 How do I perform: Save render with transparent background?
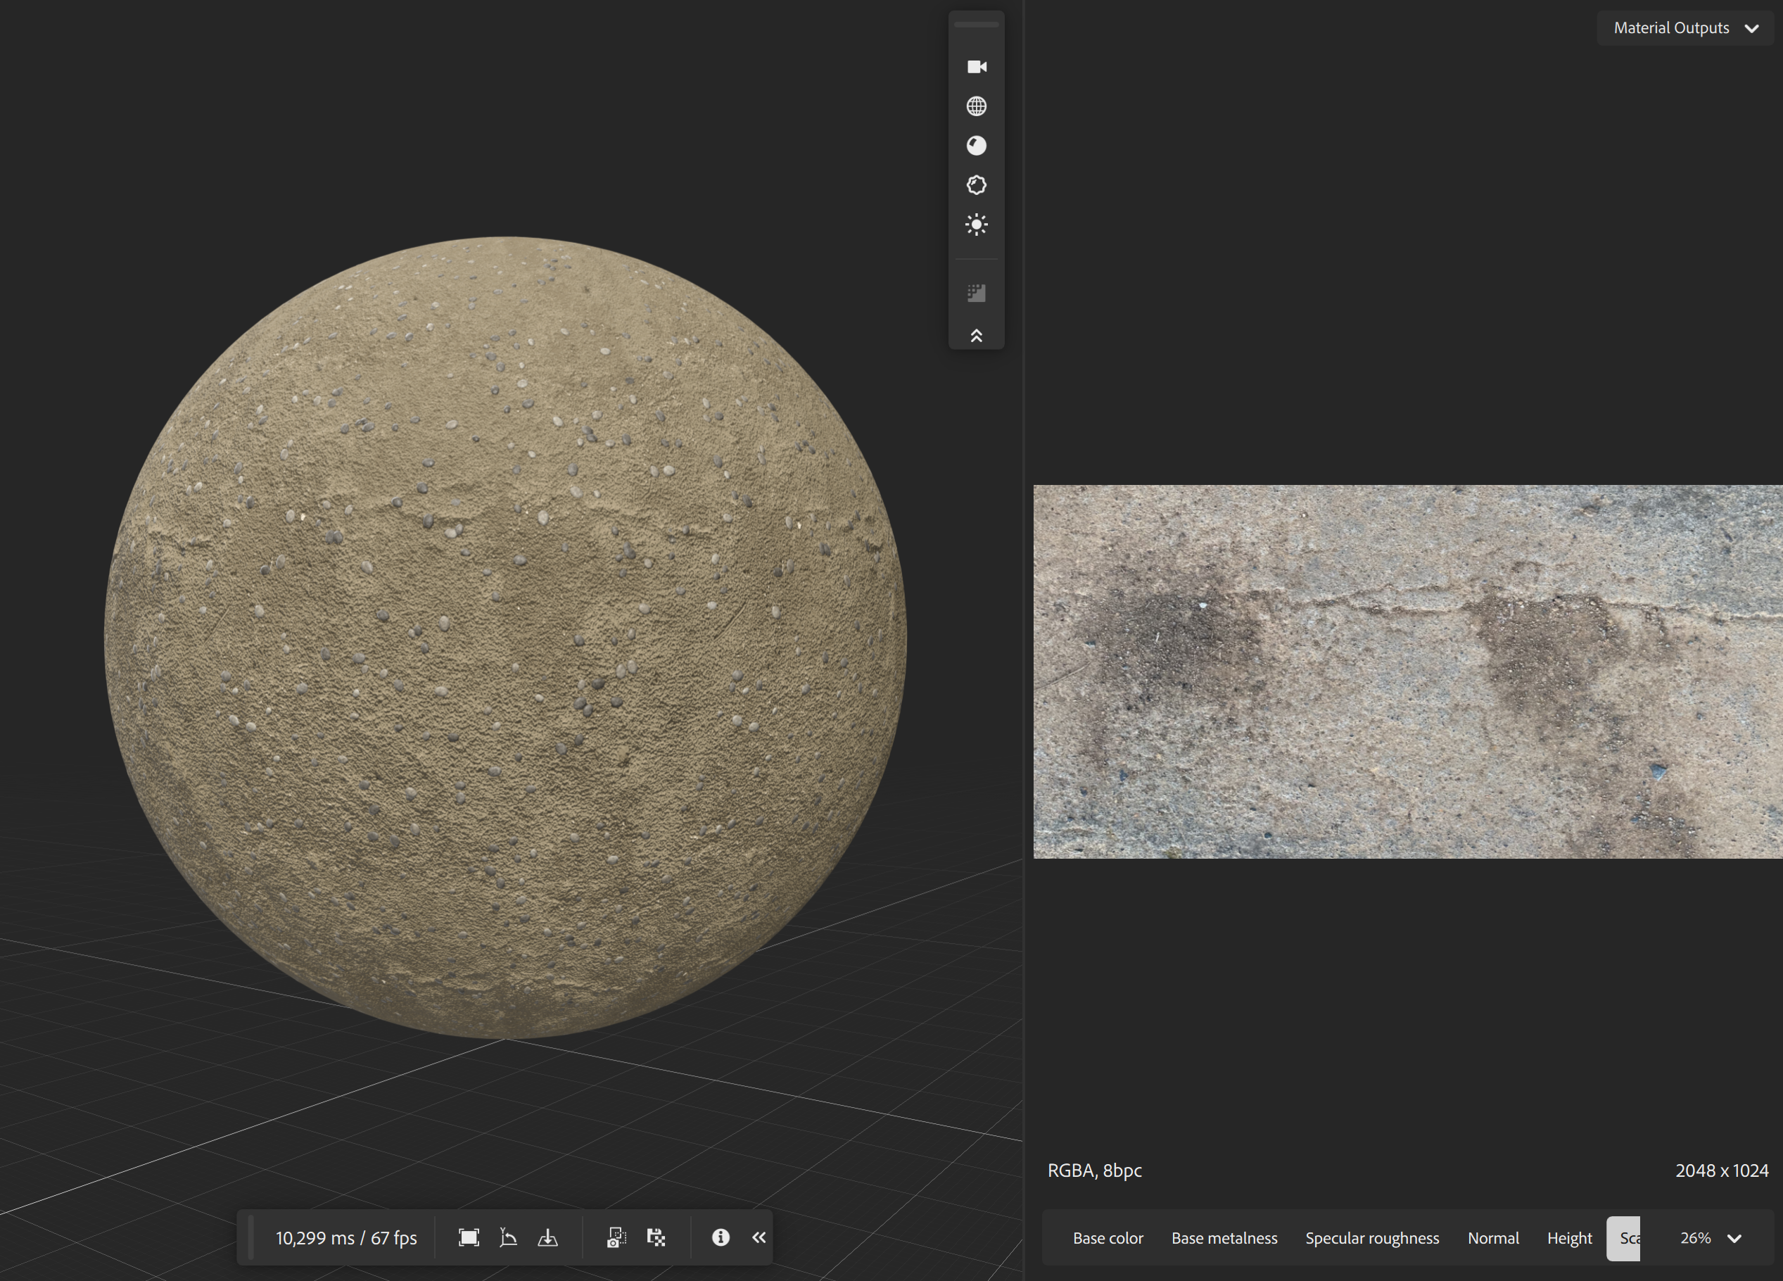656,1238
